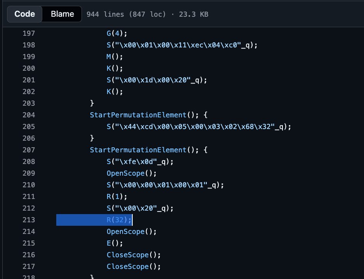364x279 pixels.
Task: Click line number 213 of highlighted row
Action: point(29,220)
